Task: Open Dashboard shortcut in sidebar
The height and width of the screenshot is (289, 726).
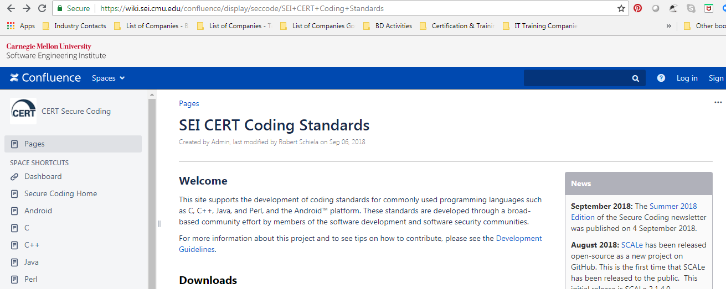Action: point(43,176)
